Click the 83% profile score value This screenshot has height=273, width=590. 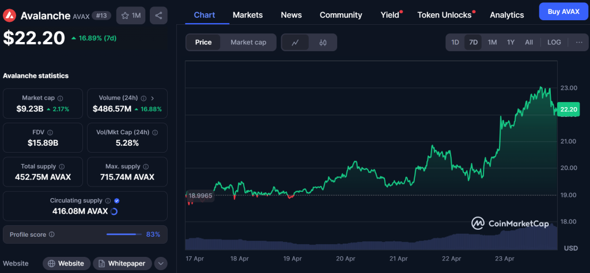click(x=153, y=234)
